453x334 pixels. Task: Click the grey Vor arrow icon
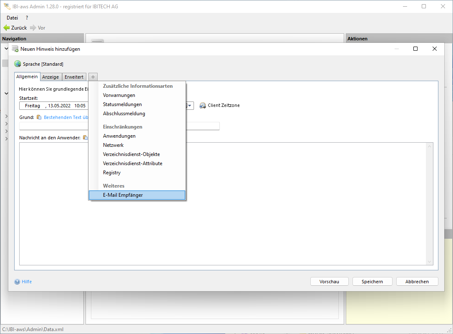[33, 28]
